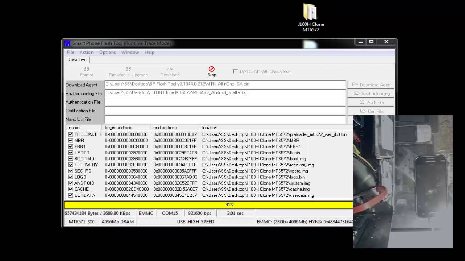Select the cache.img location path
This screenshot has height=261, width=465.
point(256,189)
